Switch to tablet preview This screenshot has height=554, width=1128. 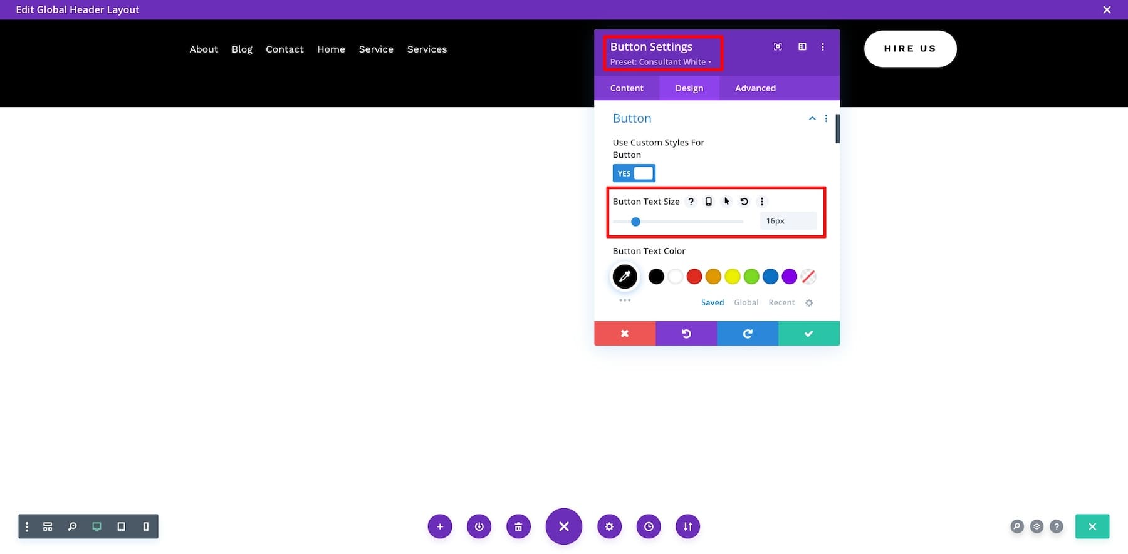coord(121,527)
